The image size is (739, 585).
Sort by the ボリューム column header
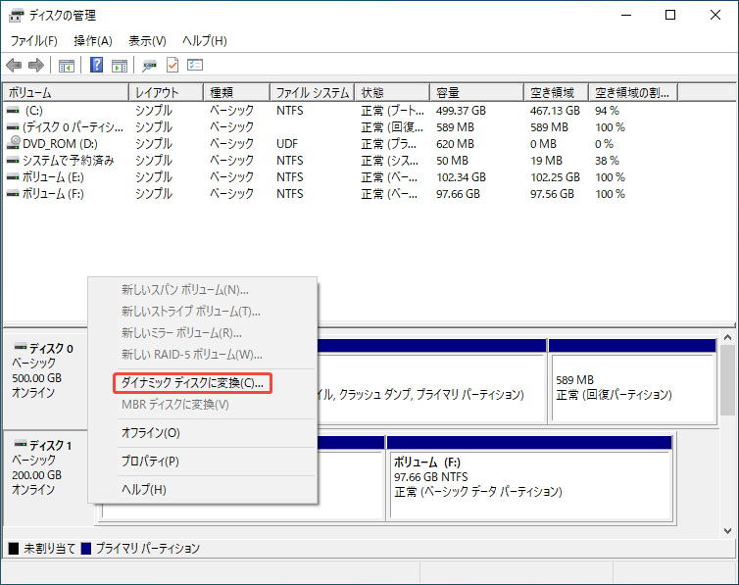66,93
